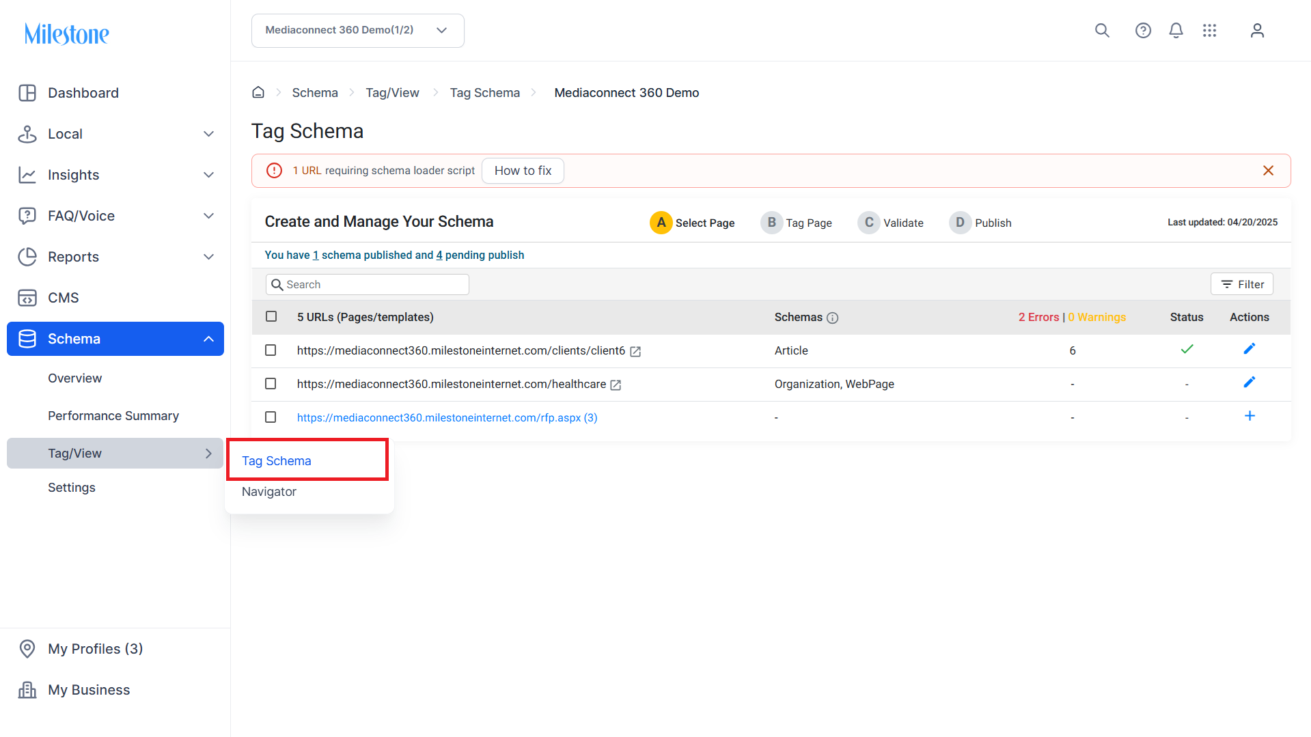Click the Schema database icon
1311x737 pixels.
pyautogui.click(x=27, y=339)
